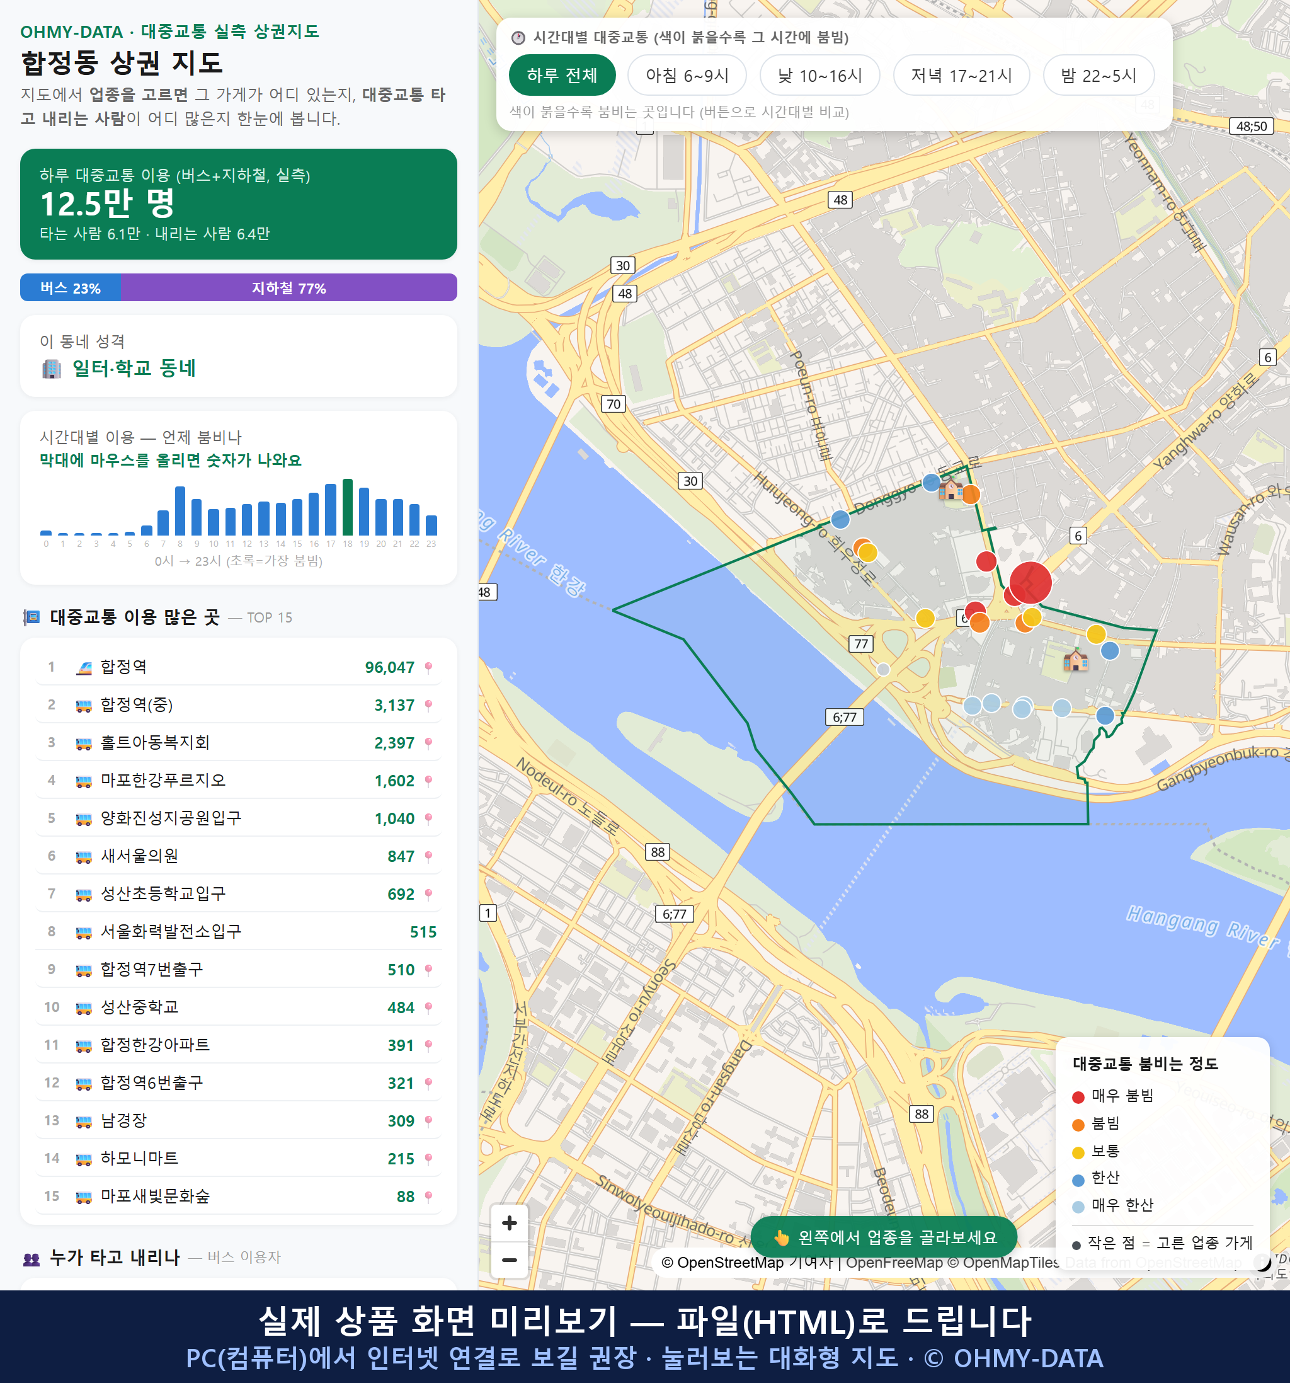The width and height of the screenshot is (1290, 1383).
Task: Select the 마포새빛문화숲 row in list
Action: click(239, 1196)
